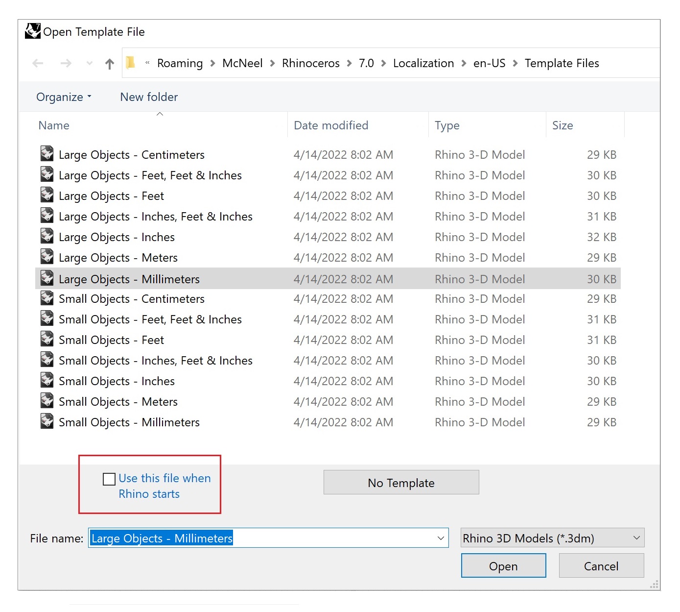Click the Large Objects - Feet file icon
Screen dimensions: 680x612
click(47, 195)
